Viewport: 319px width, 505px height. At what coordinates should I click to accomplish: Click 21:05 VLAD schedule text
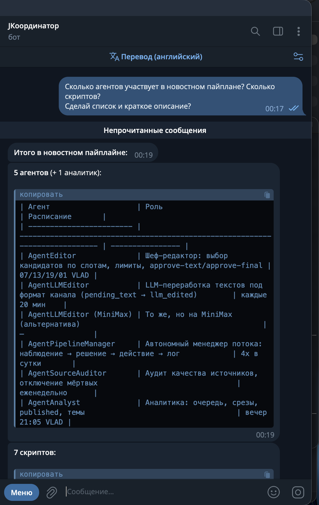coord(41,422)
